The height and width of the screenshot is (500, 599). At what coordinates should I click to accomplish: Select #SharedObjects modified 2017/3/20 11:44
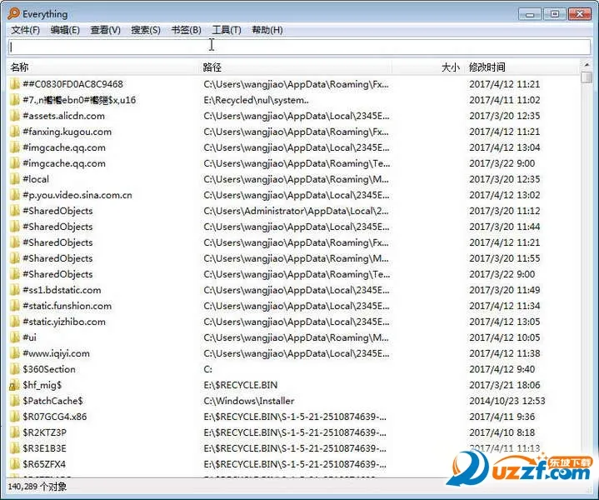coord(57,227)
